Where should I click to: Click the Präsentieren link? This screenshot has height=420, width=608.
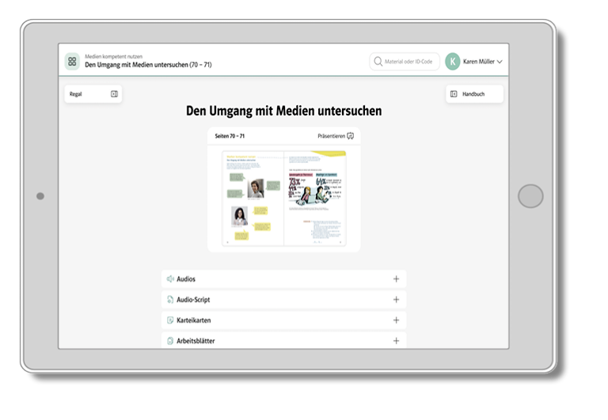[x=330, y=136]
